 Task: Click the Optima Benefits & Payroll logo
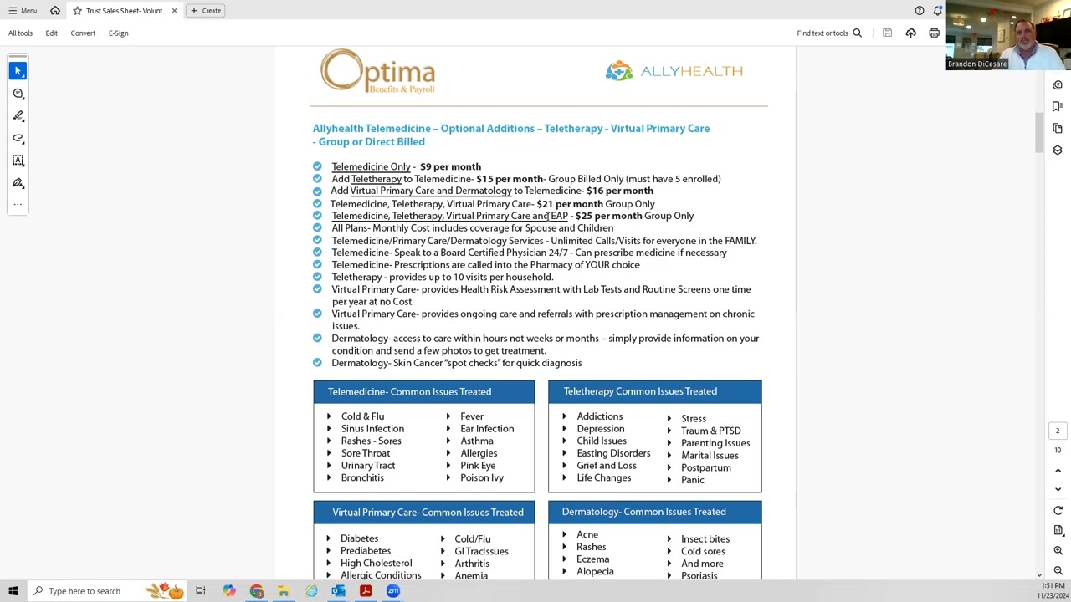click(378, 71)
